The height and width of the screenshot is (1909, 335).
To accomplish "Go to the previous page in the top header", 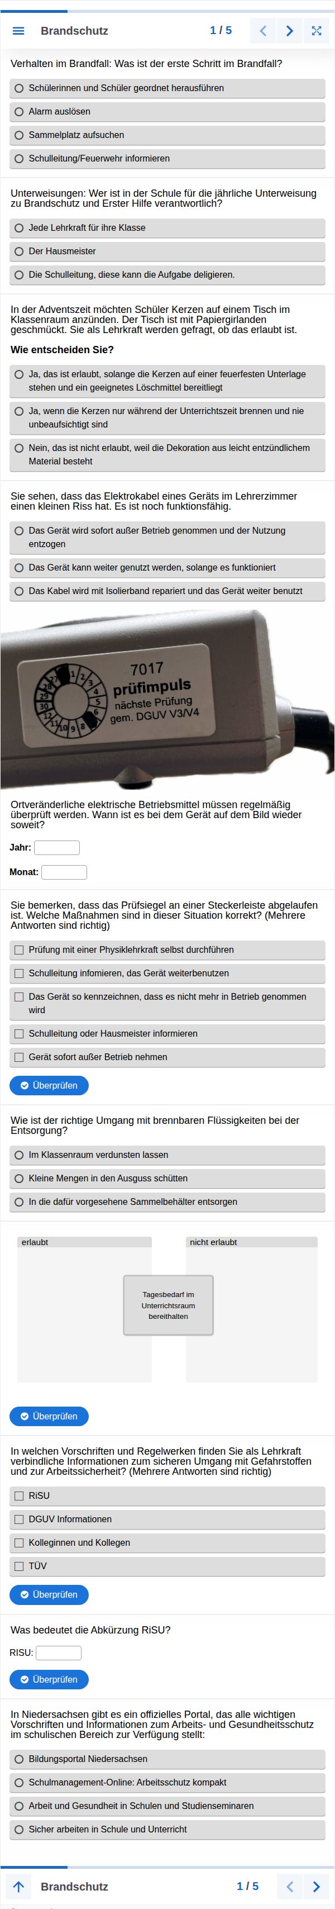I will pos(263,31).
